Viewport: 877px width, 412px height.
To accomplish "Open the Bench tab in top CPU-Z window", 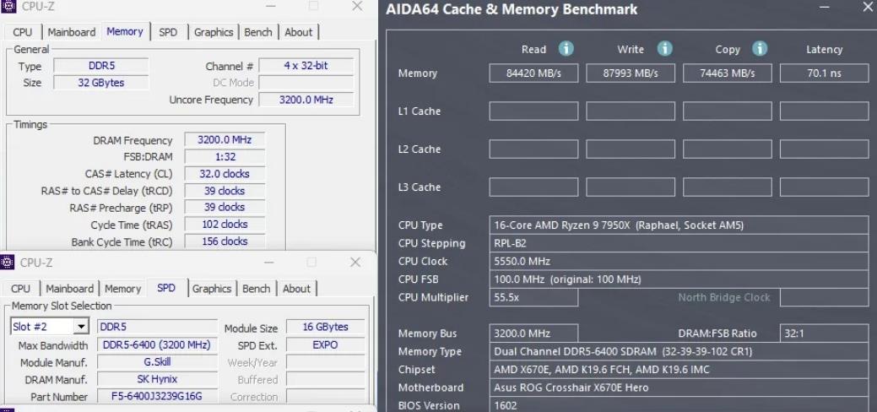I will point(258,32).
